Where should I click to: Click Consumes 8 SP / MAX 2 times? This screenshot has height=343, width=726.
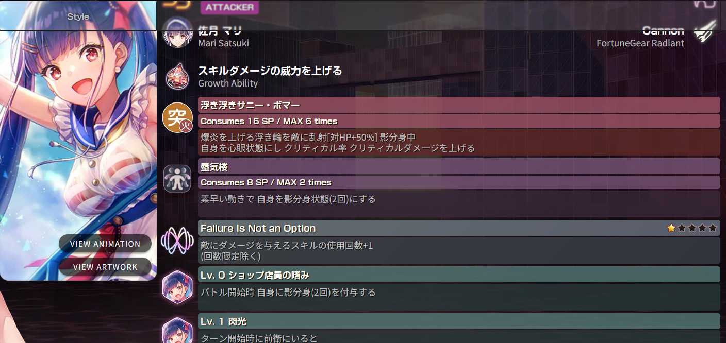tap(459, 182)
